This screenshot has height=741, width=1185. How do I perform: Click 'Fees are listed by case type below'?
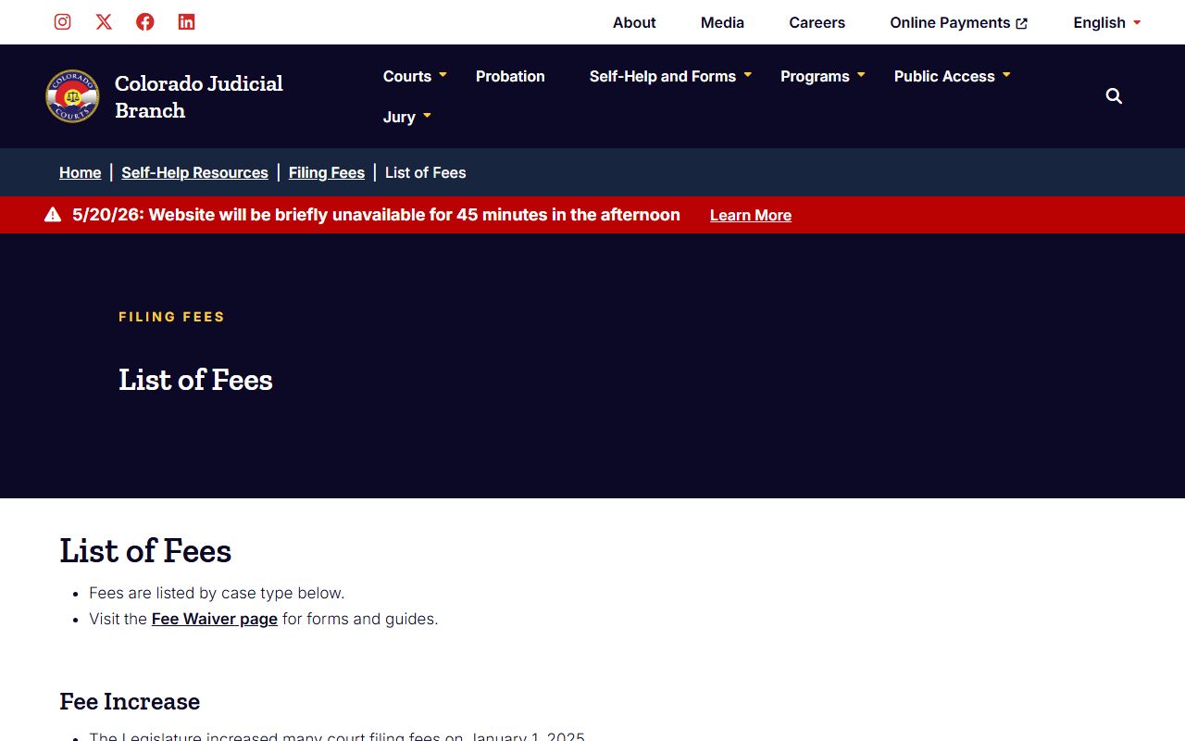(217, 593)
